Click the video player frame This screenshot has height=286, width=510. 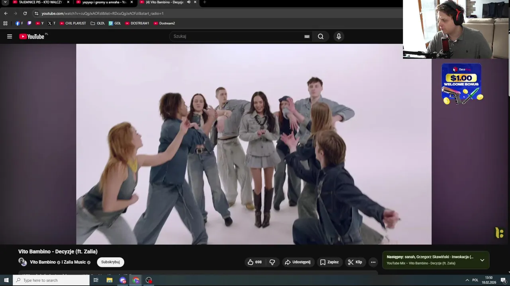click(x=254, y=144)
